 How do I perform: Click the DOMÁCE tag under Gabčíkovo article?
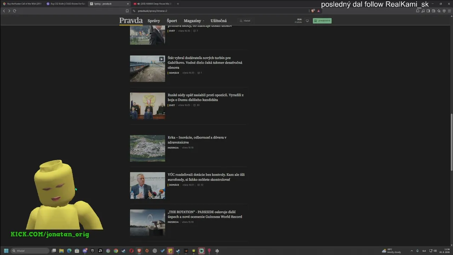click(174, 73)
